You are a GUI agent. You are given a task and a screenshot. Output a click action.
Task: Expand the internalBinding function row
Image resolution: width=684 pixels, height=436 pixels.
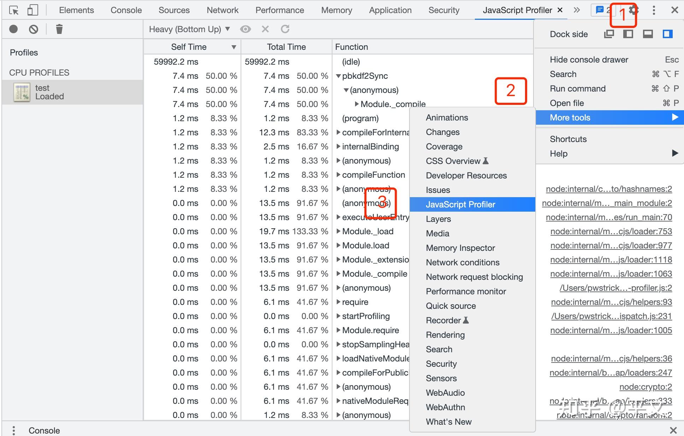click(338, 147)
